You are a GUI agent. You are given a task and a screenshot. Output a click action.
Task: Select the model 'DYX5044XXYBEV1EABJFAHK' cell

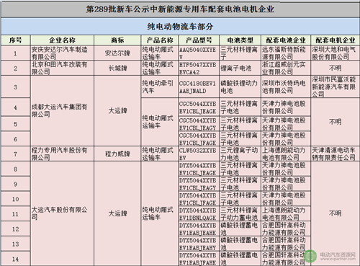click(199, 259)
